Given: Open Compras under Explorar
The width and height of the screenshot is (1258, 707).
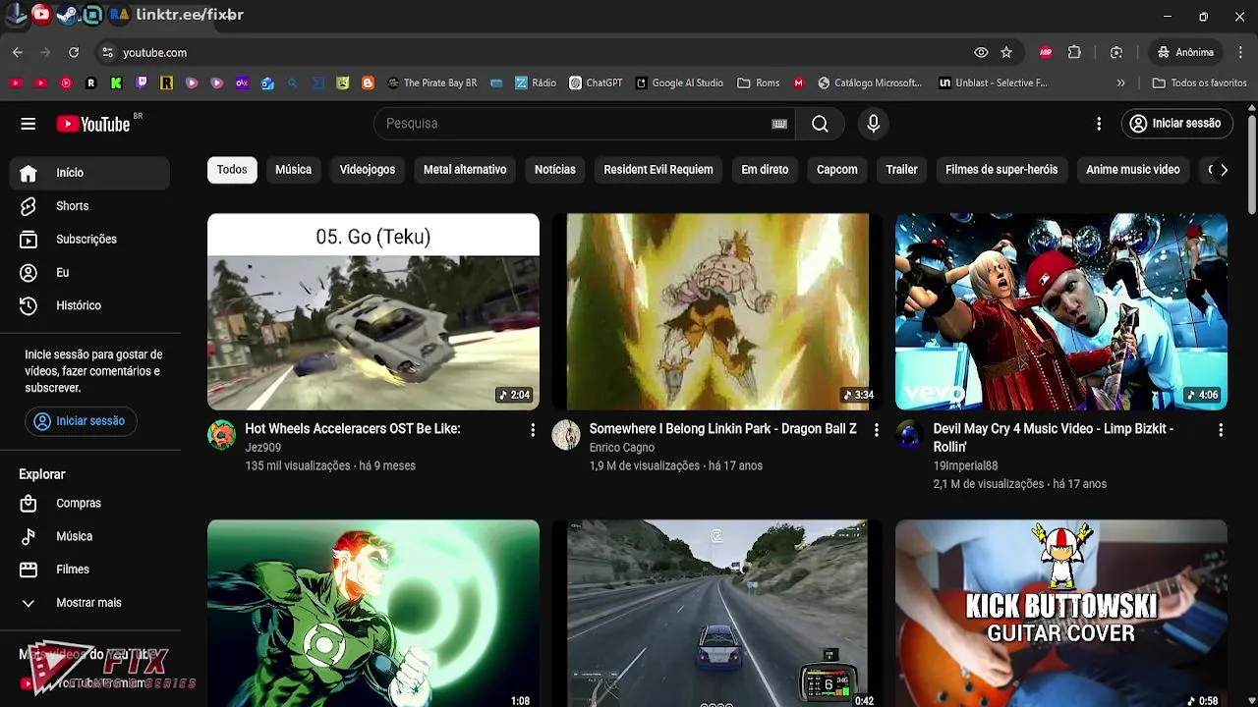Looking at the screenshot, I should point(90,504).
